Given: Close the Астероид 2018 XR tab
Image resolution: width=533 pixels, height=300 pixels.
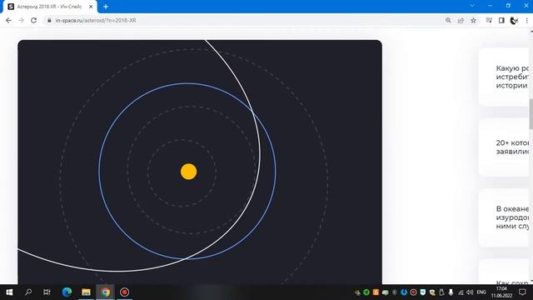Looking at the screenshot, I should coord(91,7).
